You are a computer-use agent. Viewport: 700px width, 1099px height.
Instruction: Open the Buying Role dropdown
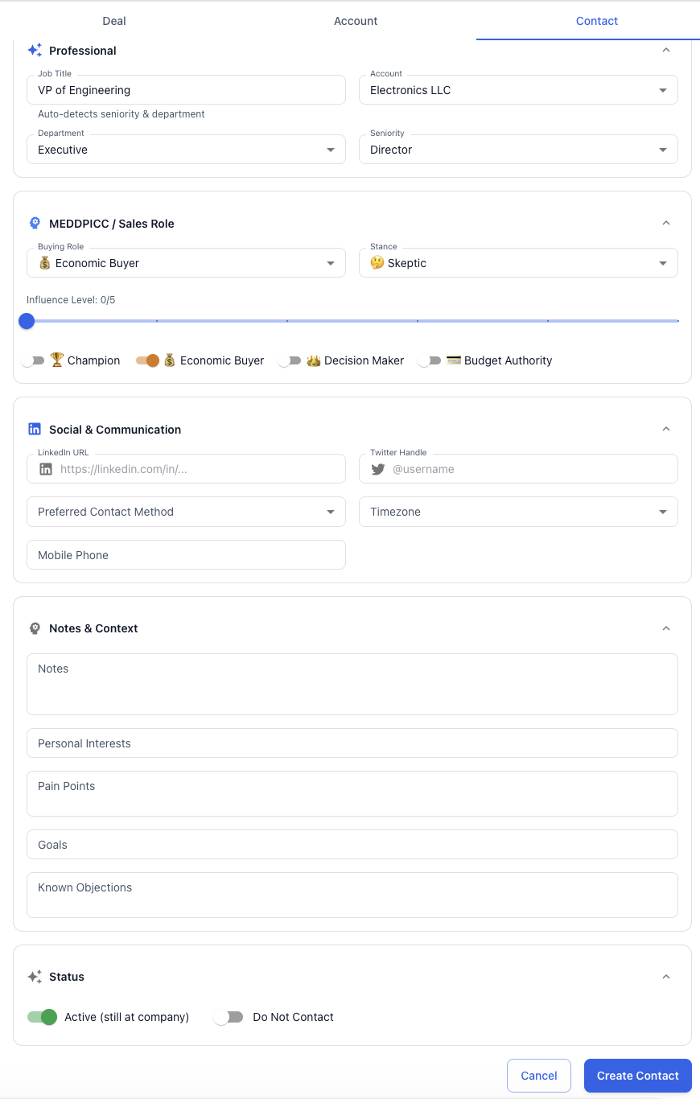click(x=186, y=263)
